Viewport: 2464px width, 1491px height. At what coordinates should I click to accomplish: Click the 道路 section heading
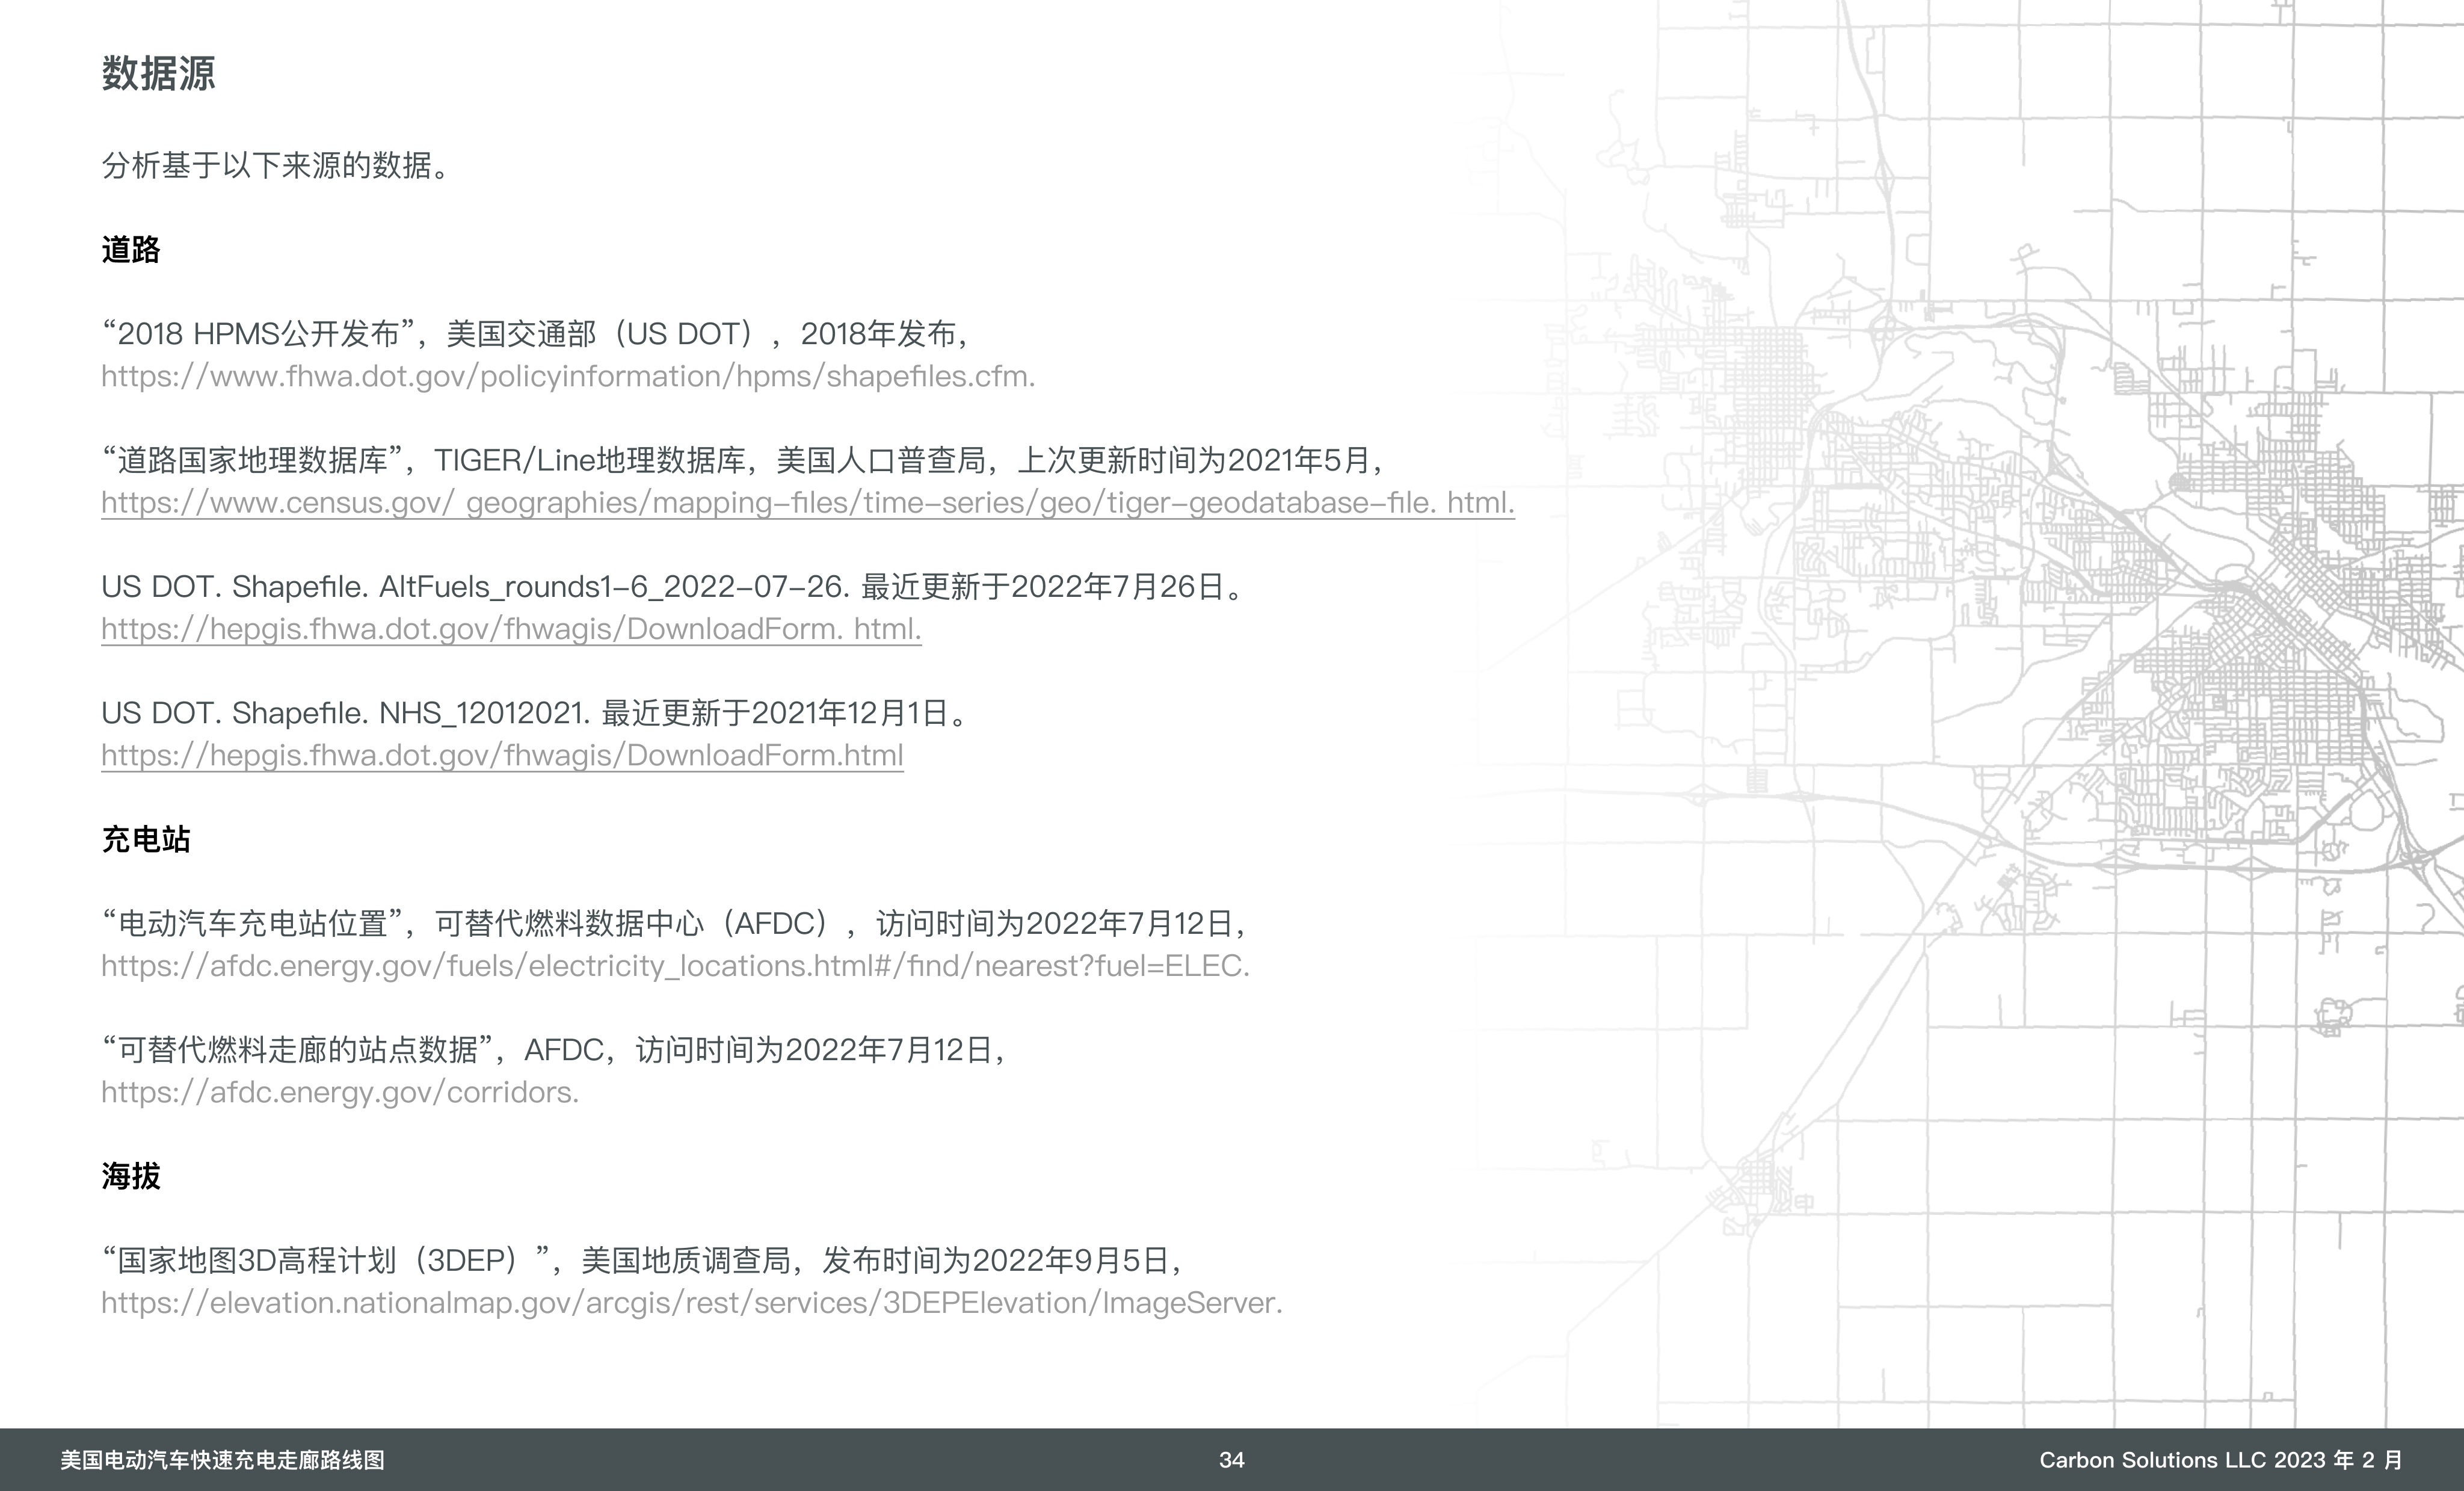click(131, 250)
